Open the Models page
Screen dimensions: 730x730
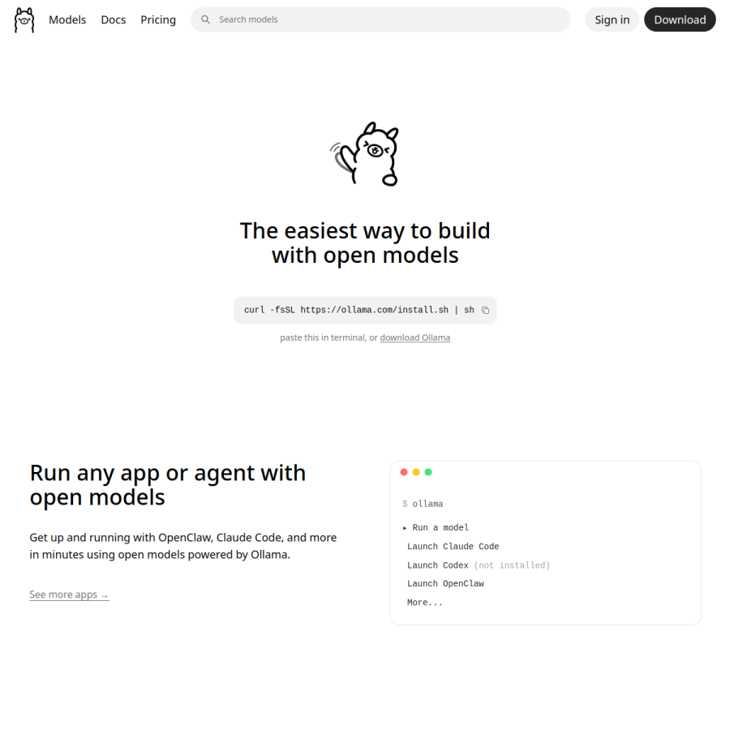click(67, 20)
